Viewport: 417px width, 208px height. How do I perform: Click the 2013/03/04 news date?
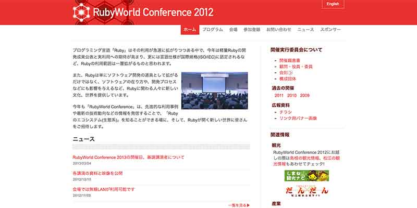(82, 163)
